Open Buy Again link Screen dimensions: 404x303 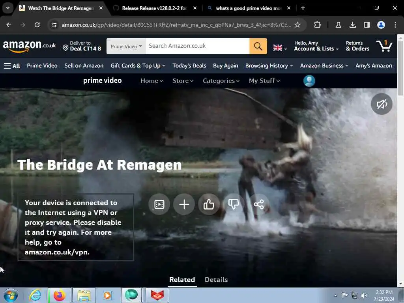point(225,66)
